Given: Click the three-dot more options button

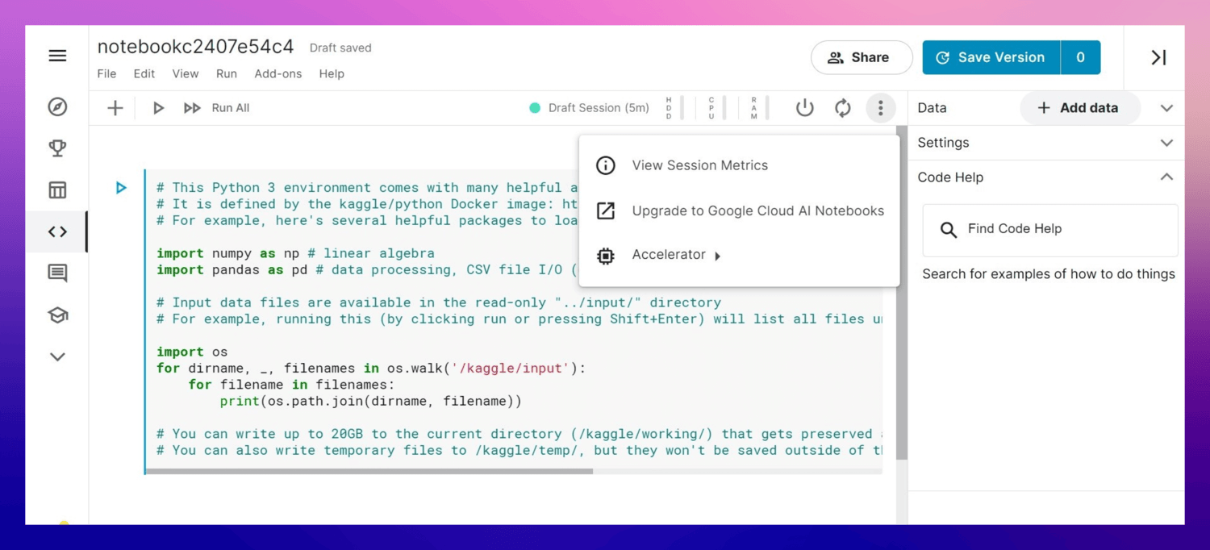Looking at the screenshot, I should (881, 107).
